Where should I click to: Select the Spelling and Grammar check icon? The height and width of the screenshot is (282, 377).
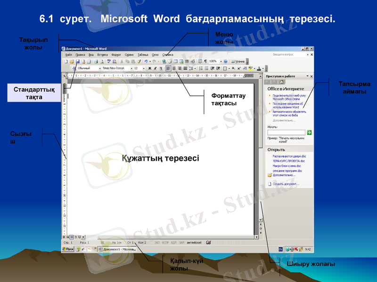pos(108,61)
